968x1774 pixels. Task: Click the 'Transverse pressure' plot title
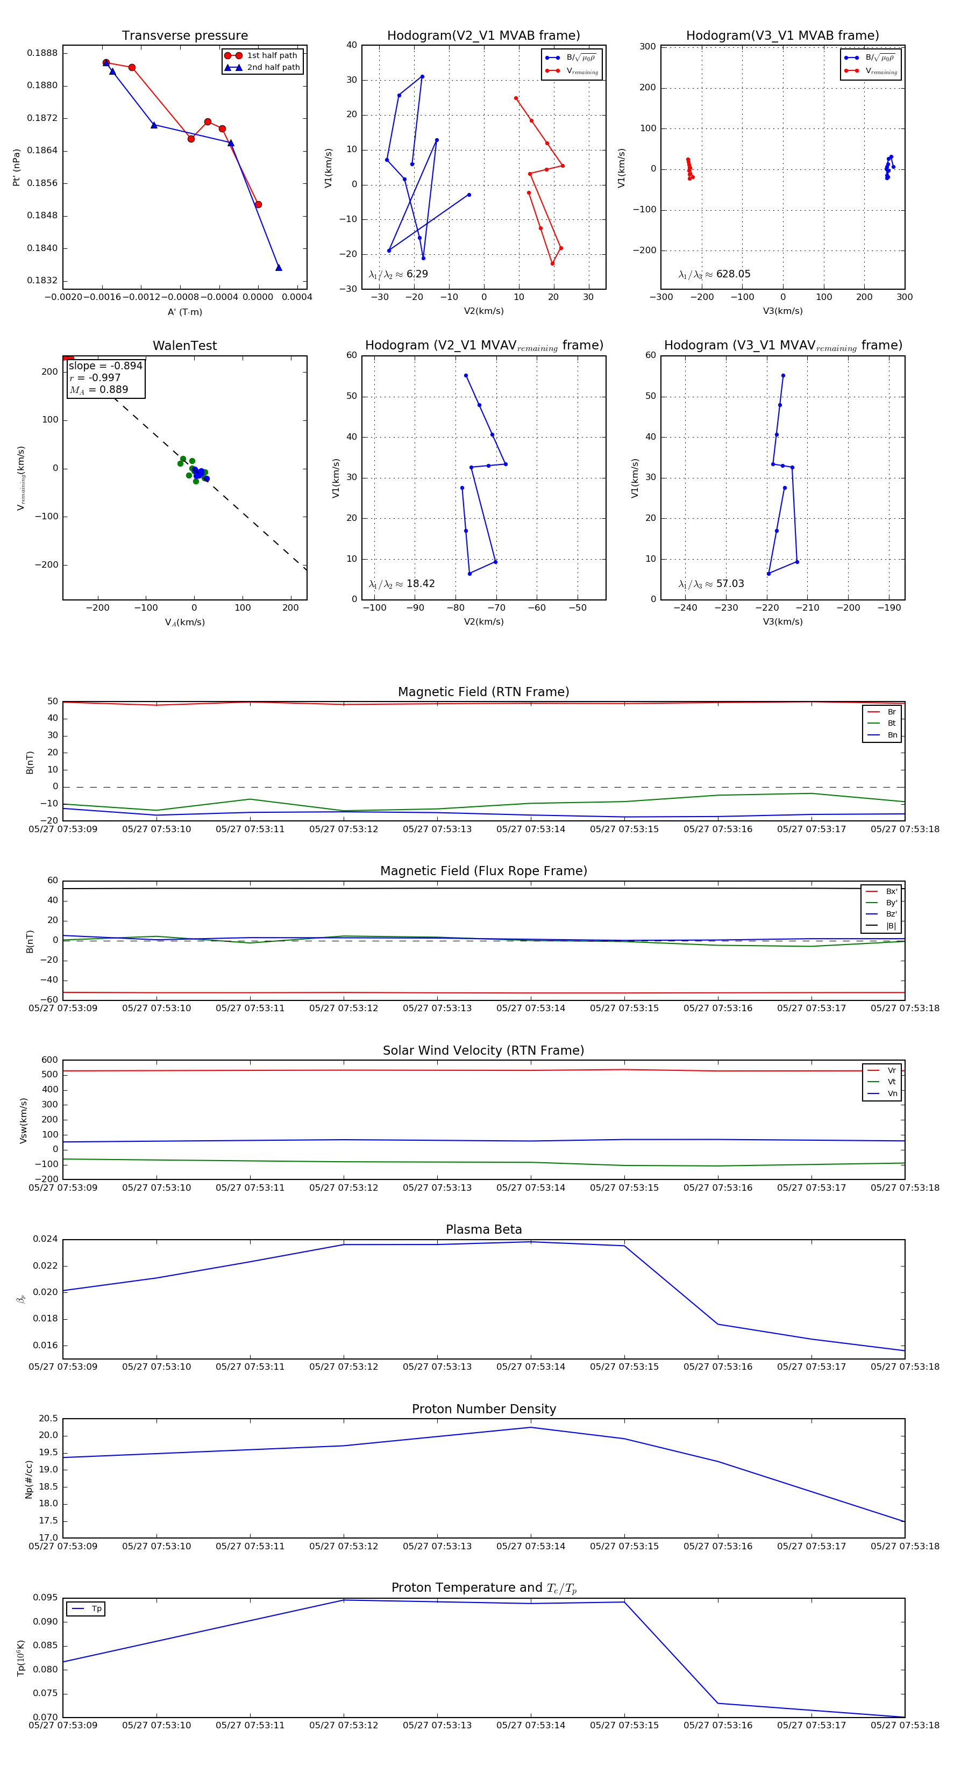click(x=184, y=36)
